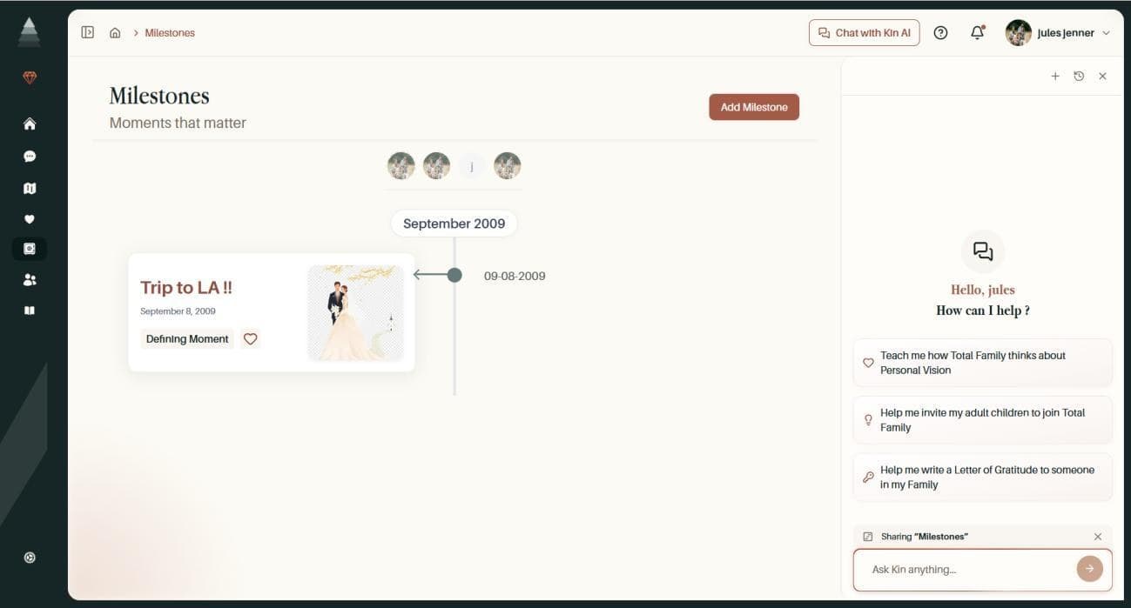Open the Trip to LA !! milestone title
The height and width of the screenshot is (608, 1131).
pyautogui.click(x=186, y=287)
